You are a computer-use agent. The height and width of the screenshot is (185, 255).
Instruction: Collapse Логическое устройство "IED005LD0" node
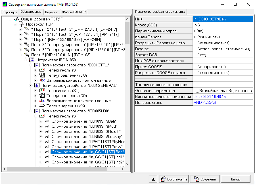pos(30,111)
